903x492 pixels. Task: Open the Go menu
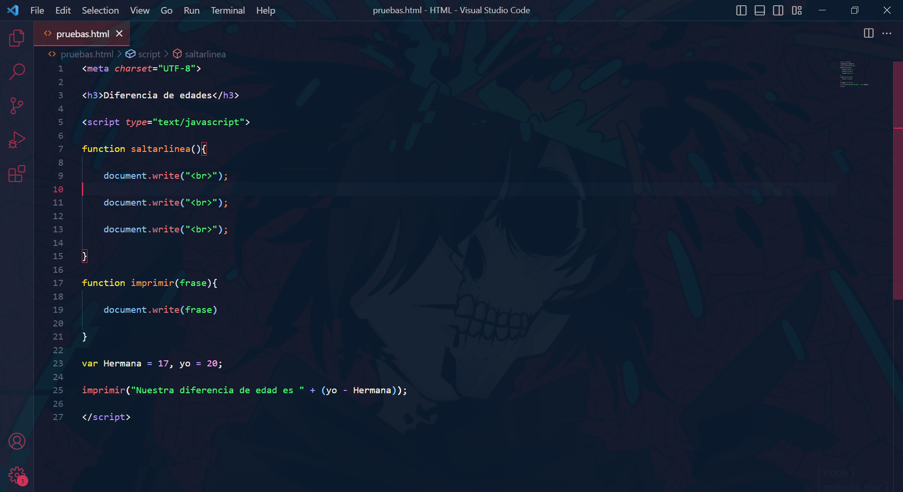[166, 10]
